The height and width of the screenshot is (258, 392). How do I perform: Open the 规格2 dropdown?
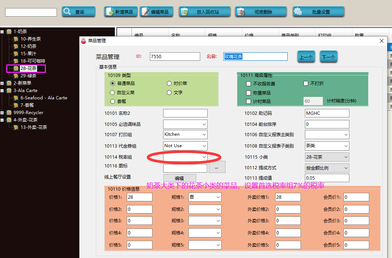[205, 209]
